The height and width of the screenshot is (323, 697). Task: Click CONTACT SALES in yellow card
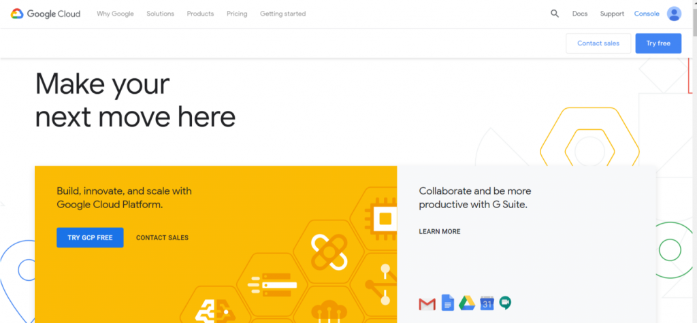coord(162,238)
